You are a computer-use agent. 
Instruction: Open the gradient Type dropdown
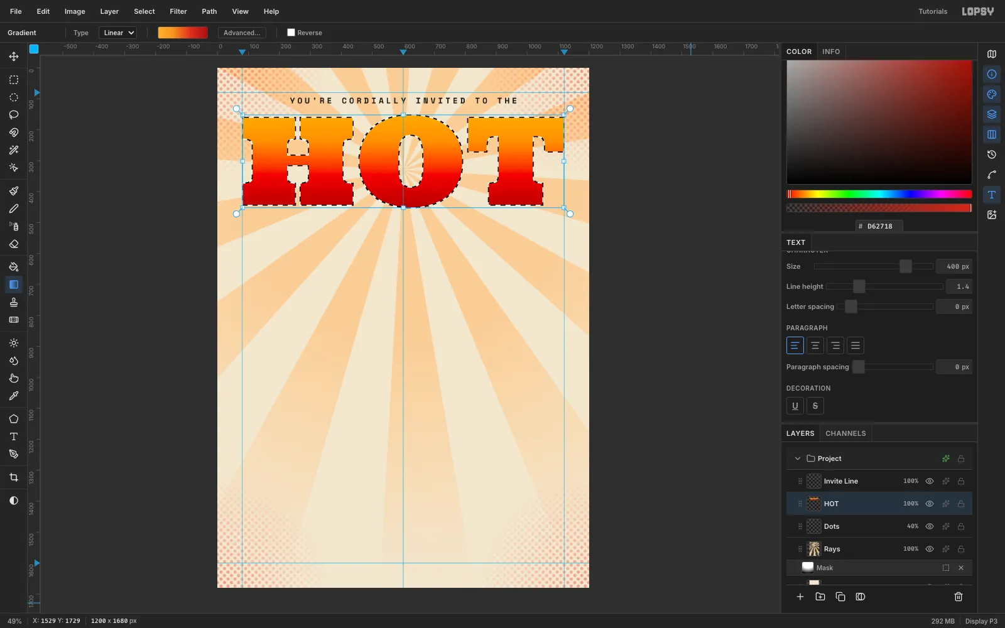click(117, 33)
